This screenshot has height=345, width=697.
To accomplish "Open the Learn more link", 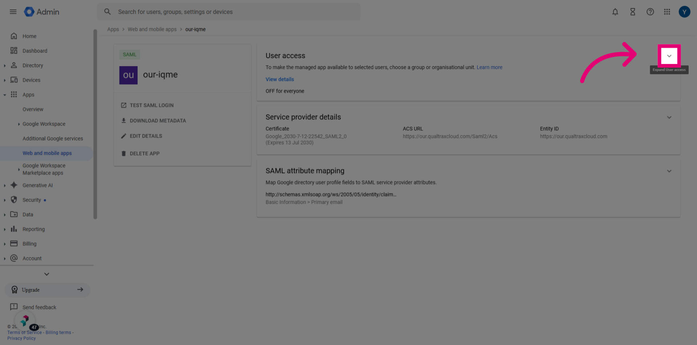I will 489,67.
